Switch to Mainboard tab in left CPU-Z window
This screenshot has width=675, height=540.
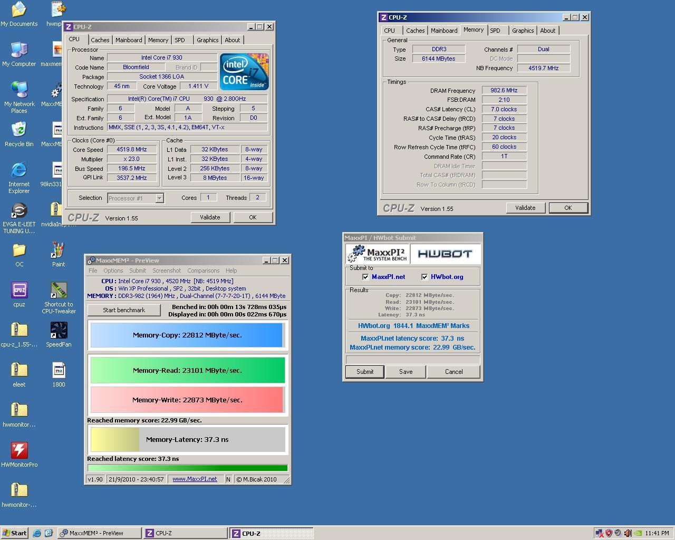point(129,40)
